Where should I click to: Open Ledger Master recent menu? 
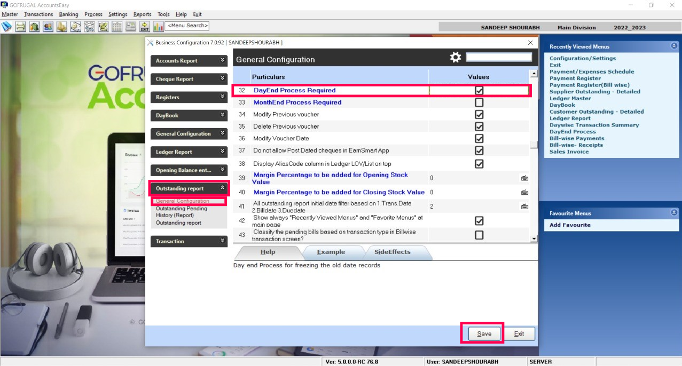(570, 98)
